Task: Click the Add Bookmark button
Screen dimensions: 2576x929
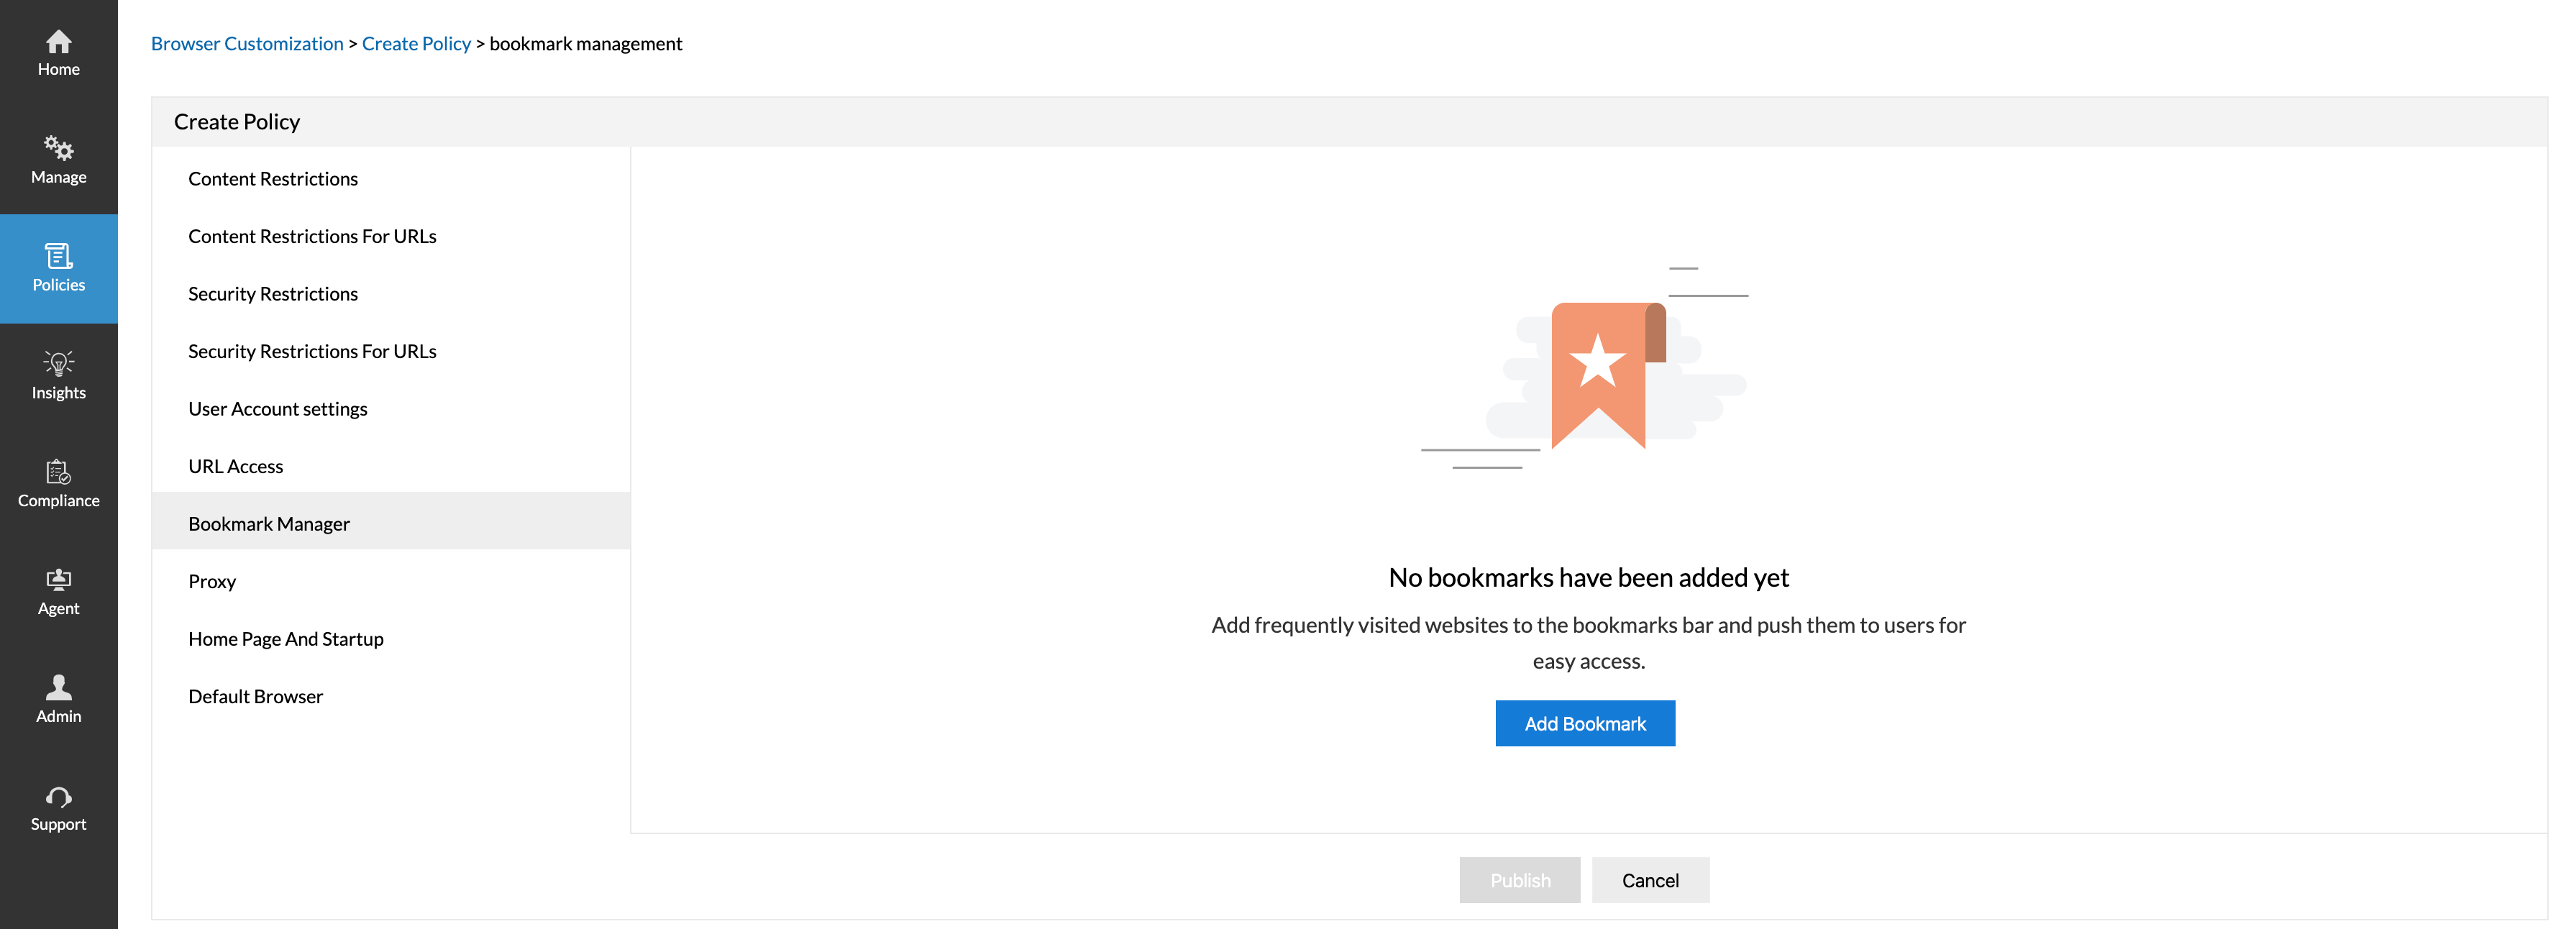Action: click(1584, 723)
